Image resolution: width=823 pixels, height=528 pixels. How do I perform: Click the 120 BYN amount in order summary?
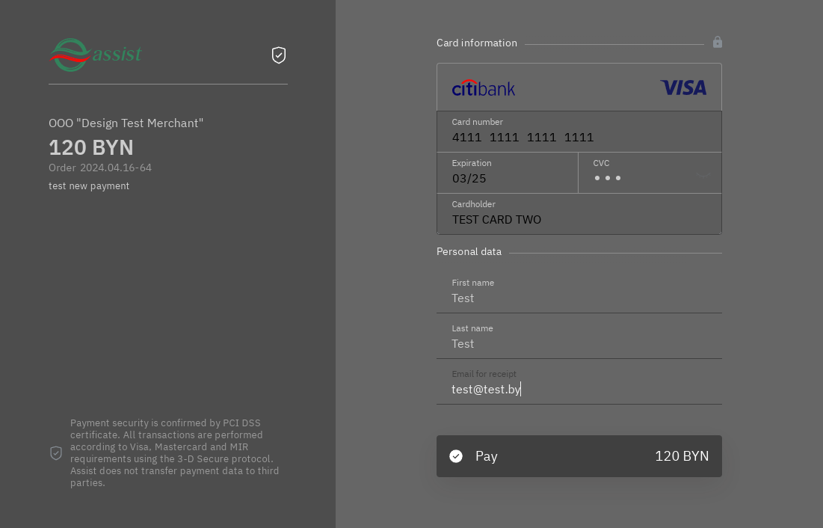(91, 147)
